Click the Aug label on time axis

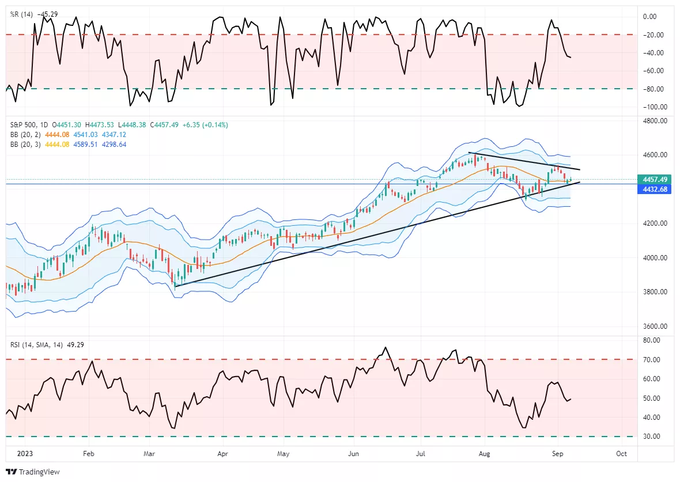(485, 453)
